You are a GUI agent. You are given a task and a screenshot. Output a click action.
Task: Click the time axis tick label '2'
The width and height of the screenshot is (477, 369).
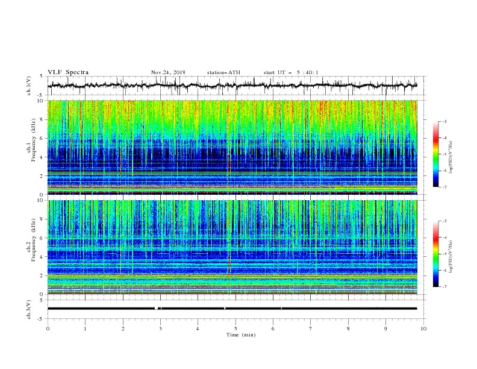[x=123, y=329]
